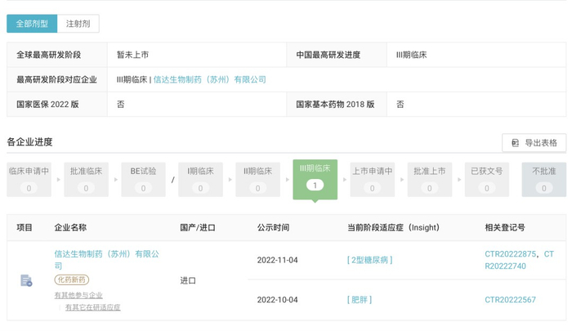This screenshot has width=572, height=331.
Task: Click the export table icon
Action: (515, 143)
